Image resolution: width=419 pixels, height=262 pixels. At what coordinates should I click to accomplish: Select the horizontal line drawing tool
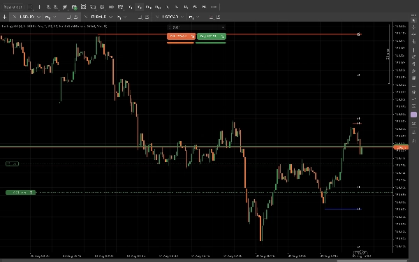point(413,86)
